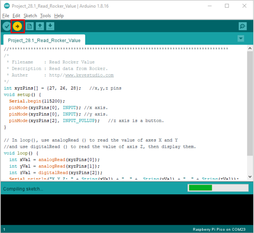
Task: Click the 'Serial.begin(115200);' code line
Action: pos(37,101)
